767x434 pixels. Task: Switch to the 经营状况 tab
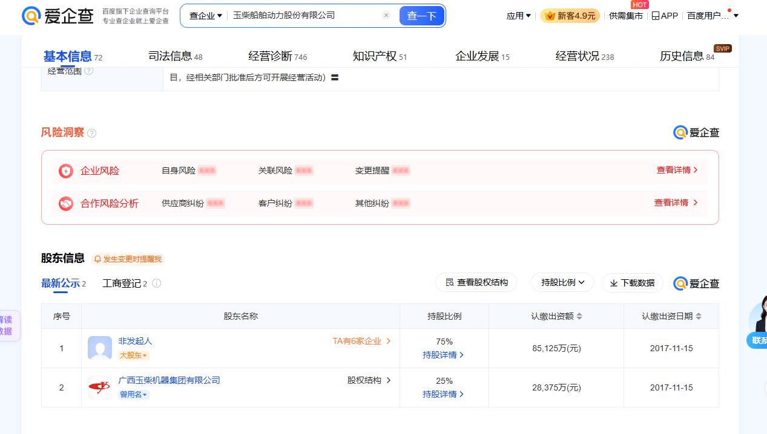(585, 56)
